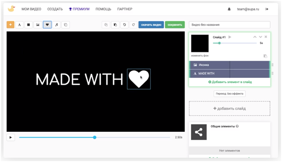
Task: Click the Нет элементов label
Action: pyautogui.click(x=229, y=151)
